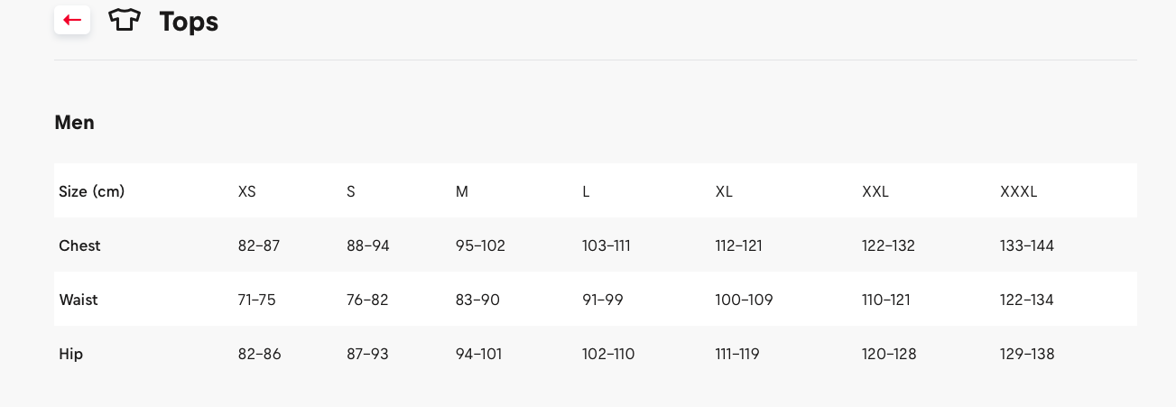This screenshot has width=1176, height=407.
Task: Click the chest value 82–87
Action: pyautogui.click(x=259, y=245)
